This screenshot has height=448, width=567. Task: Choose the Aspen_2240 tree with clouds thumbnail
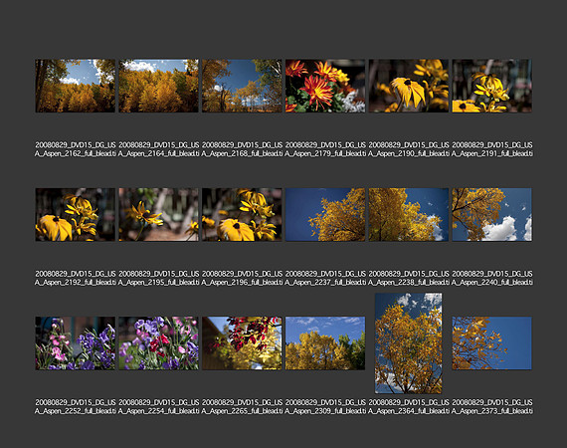click(x=491, y=215)
